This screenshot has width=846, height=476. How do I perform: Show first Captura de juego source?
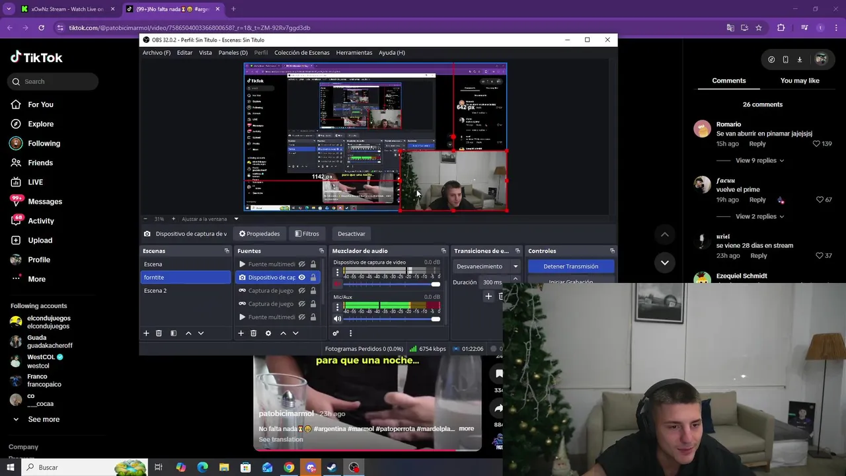click(301, 291)
